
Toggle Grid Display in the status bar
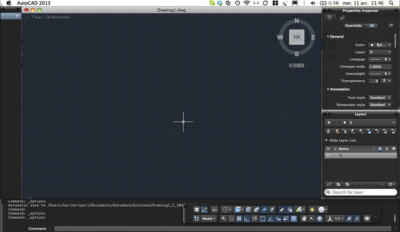(x=239, y=219)
